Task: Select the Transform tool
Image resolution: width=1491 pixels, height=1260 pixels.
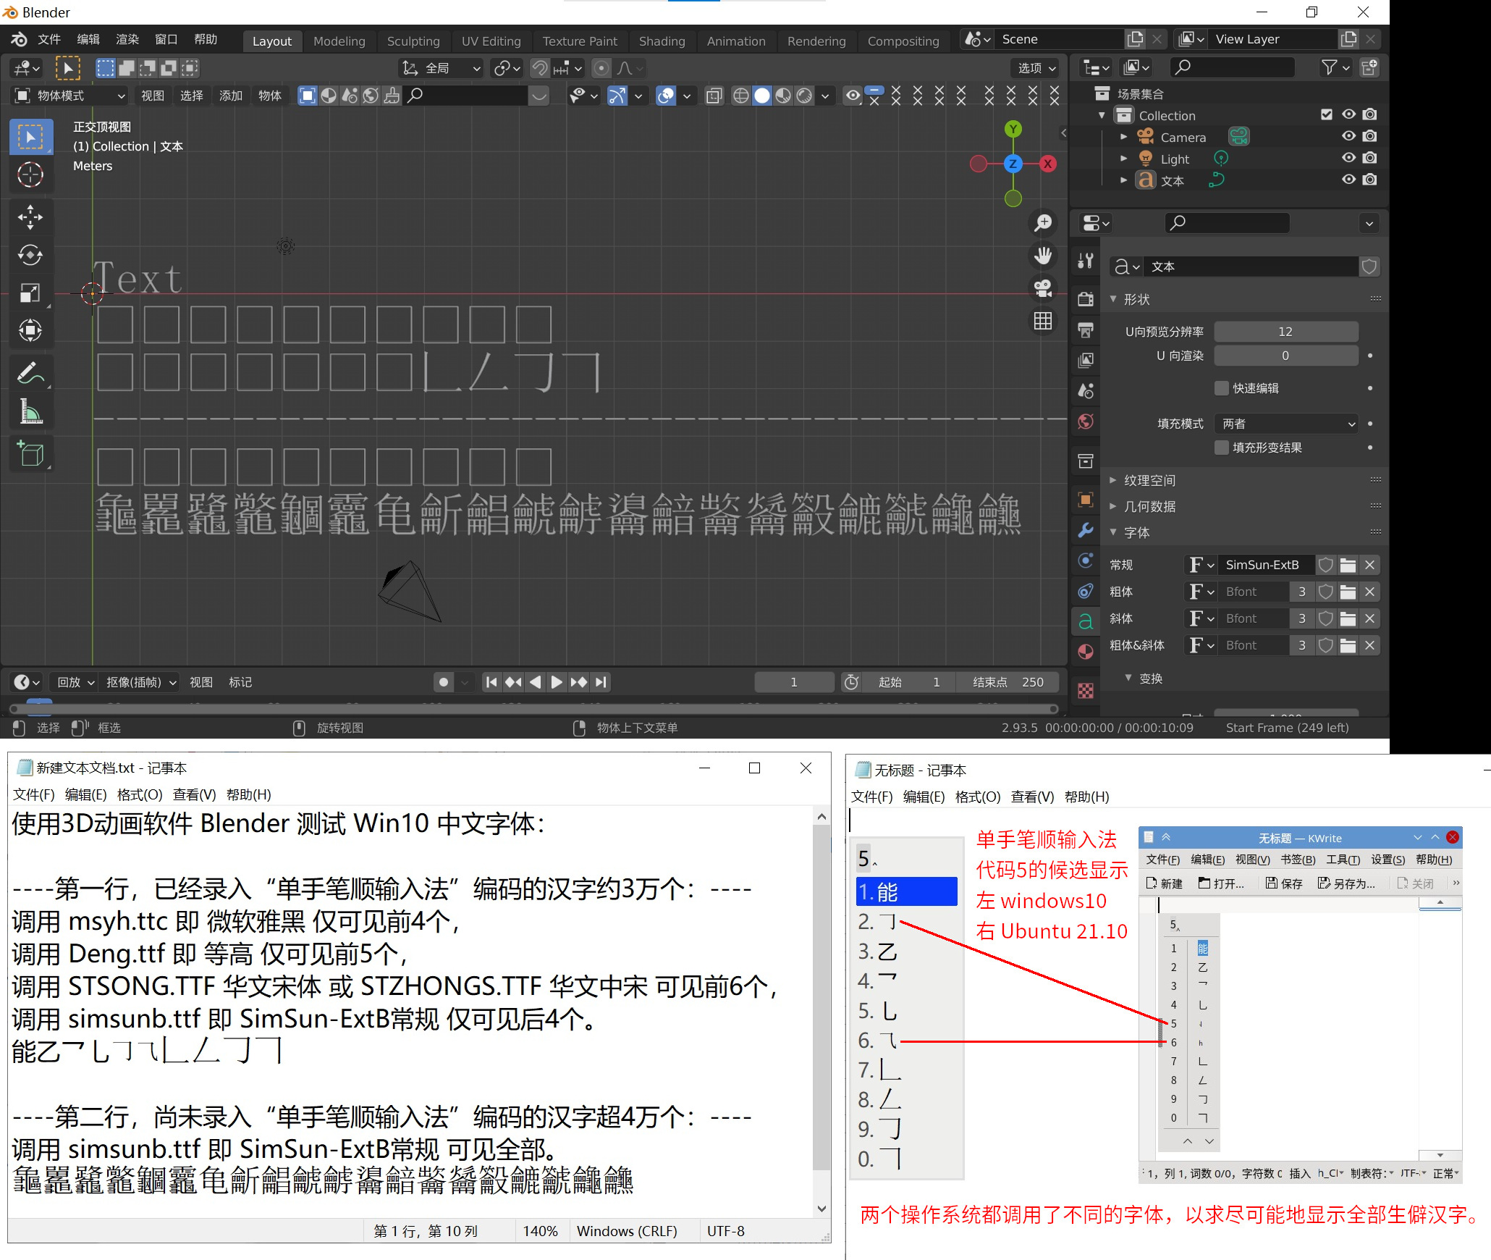Action: tap(30, 330)
